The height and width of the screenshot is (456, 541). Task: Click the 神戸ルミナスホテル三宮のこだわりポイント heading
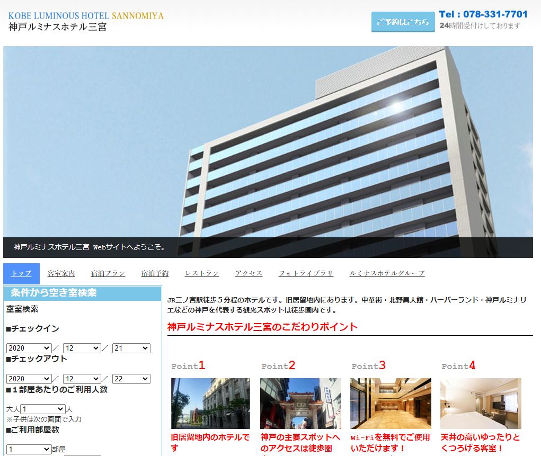(x=262, y=327)
